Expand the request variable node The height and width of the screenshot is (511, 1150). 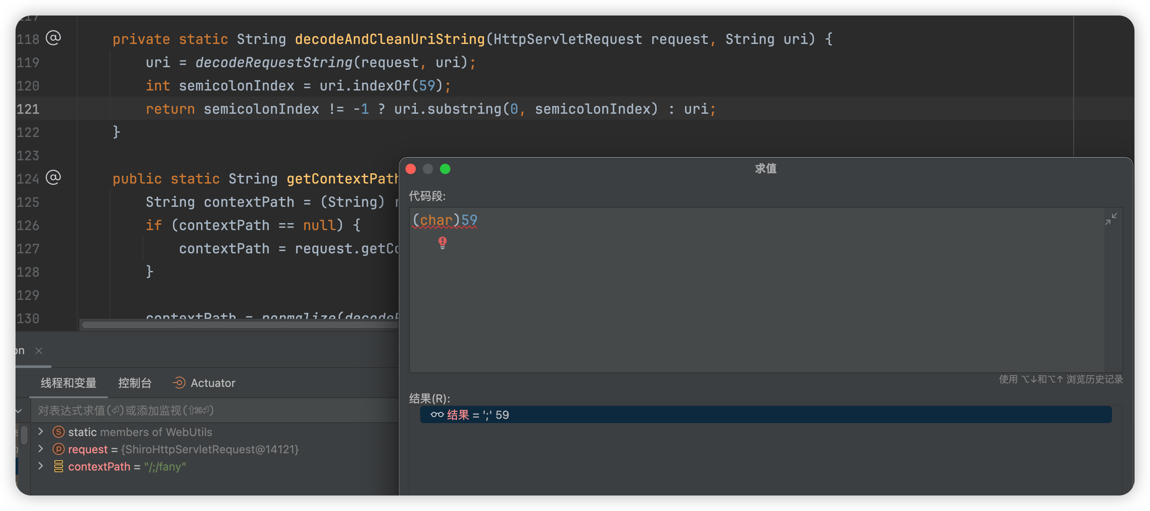click(x=41, y=449)
